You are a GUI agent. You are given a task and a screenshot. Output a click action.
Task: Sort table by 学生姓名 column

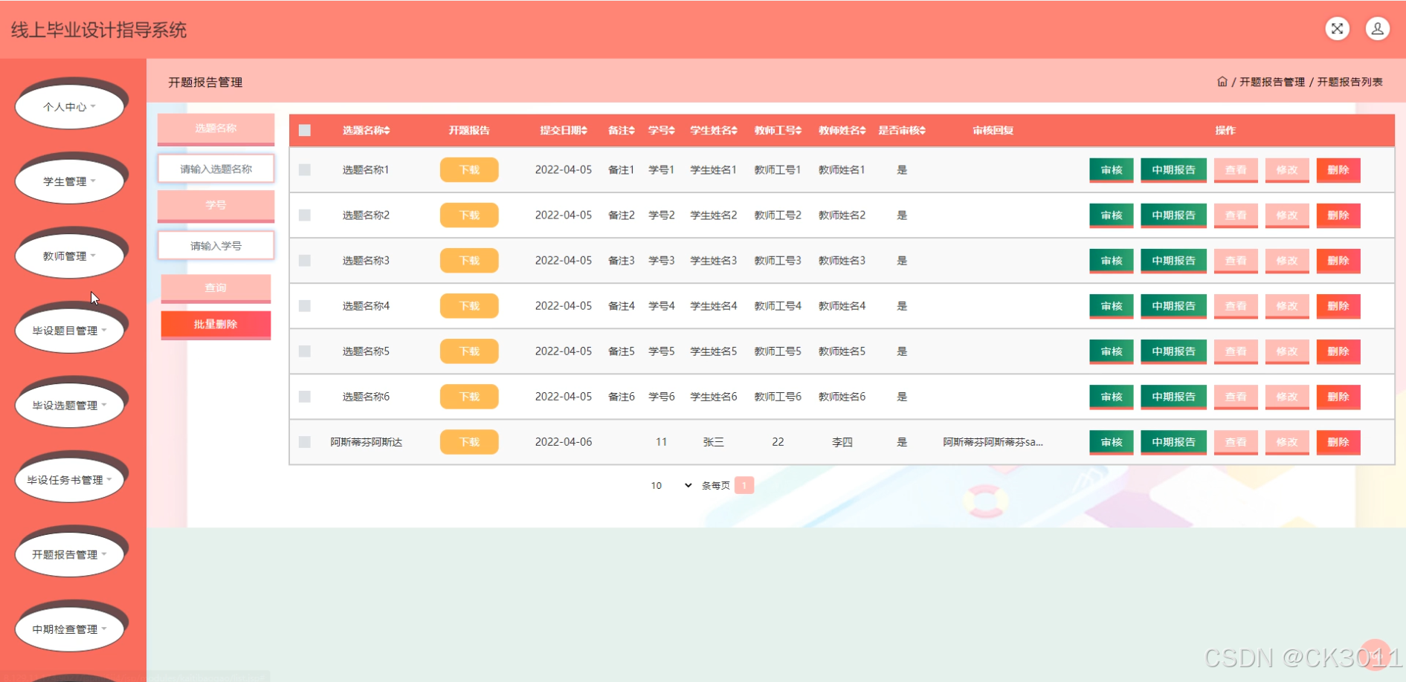pos(714,130)
